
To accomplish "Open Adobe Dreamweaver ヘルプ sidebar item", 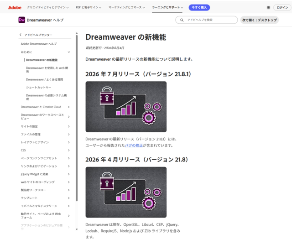I will (x=39, y=44).
